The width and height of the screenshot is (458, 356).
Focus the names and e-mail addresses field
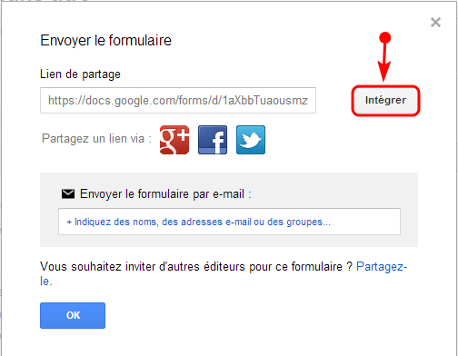[229, 222]
